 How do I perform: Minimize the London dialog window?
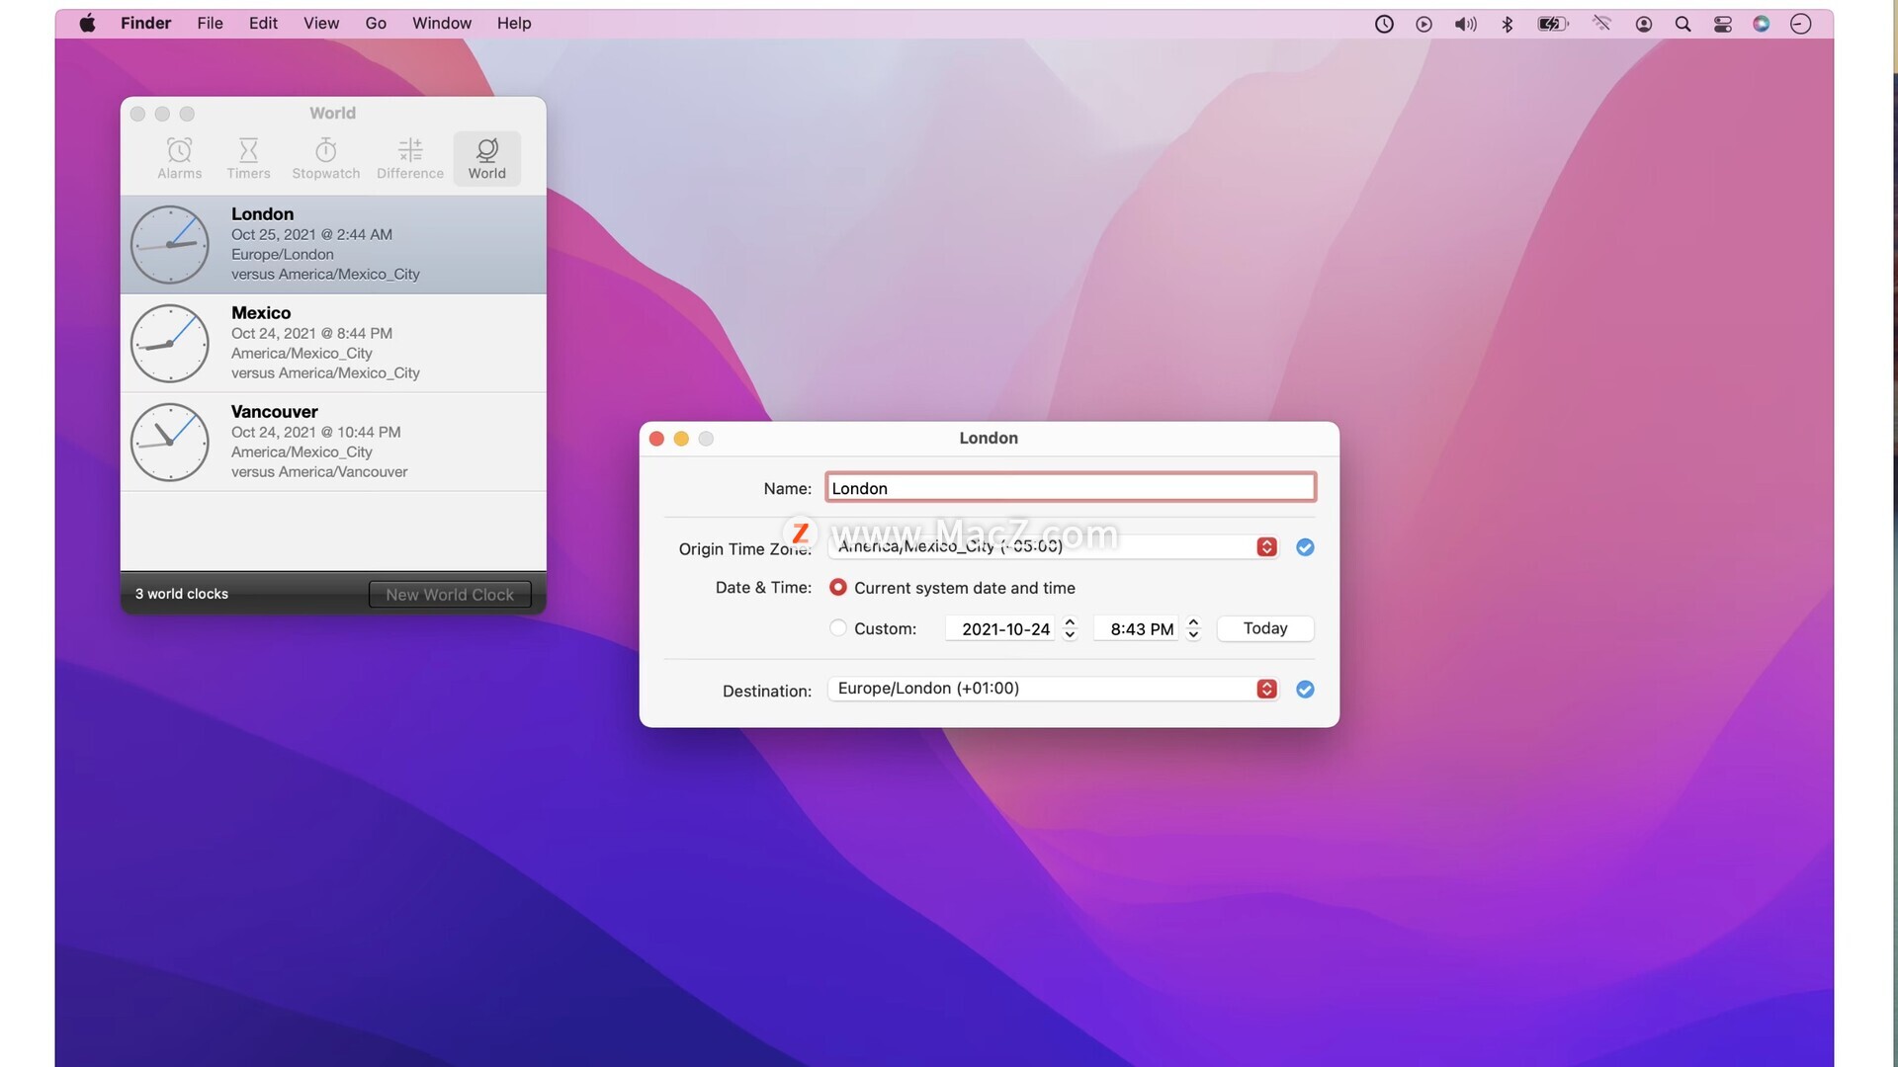point(681,439)
